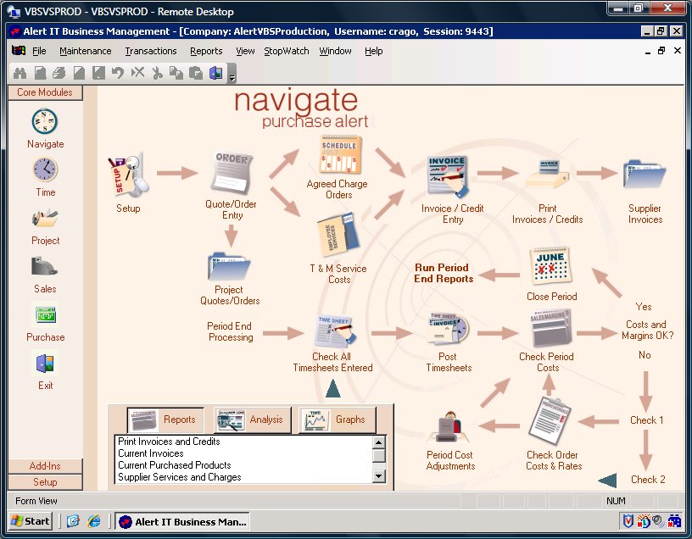Open Check All Timesheets Entered icon

(334, 331)
